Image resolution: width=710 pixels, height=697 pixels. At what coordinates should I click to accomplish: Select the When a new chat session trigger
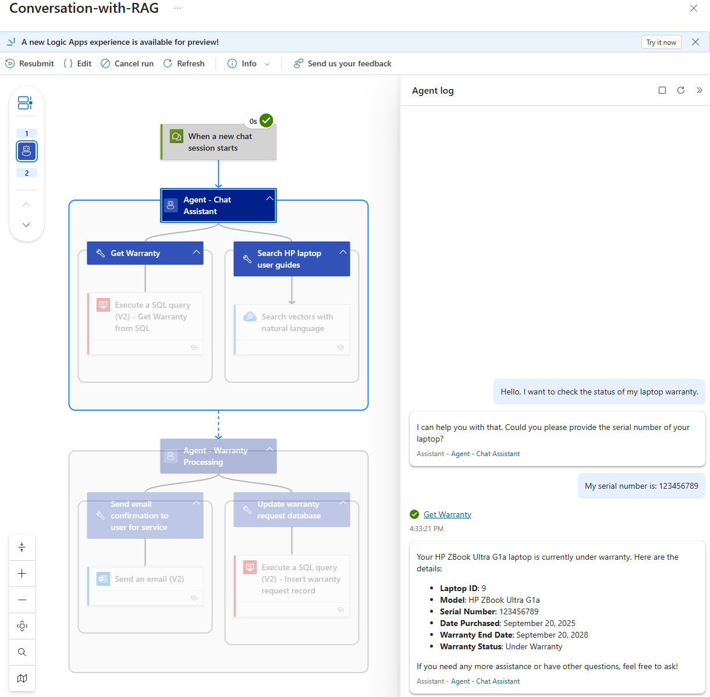[219, 143]
